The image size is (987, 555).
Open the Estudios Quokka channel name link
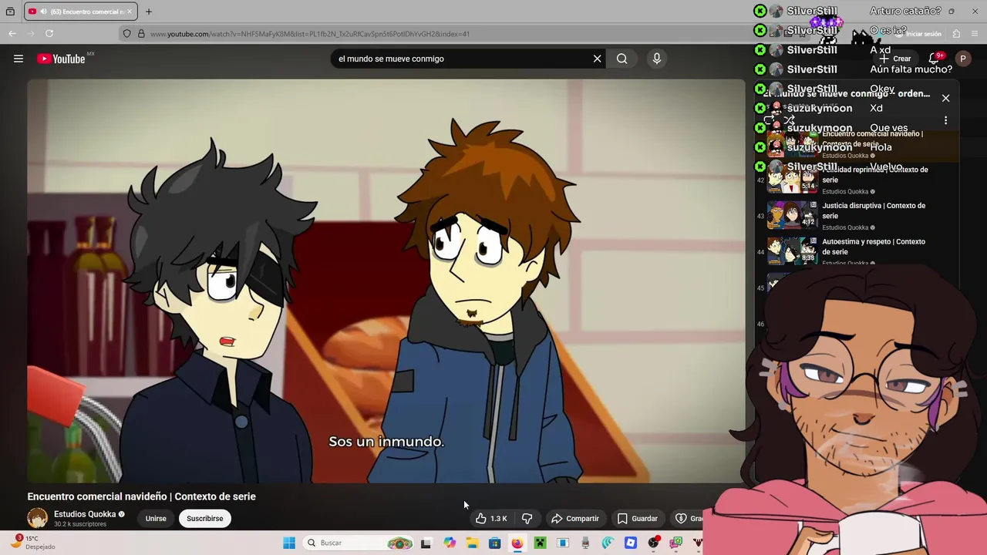point(85,514)
